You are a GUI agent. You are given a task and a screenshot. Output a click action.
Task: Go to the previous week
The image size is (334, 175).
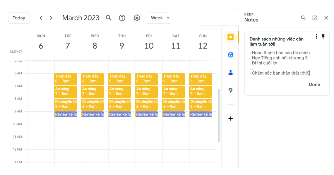pos(41,18)
